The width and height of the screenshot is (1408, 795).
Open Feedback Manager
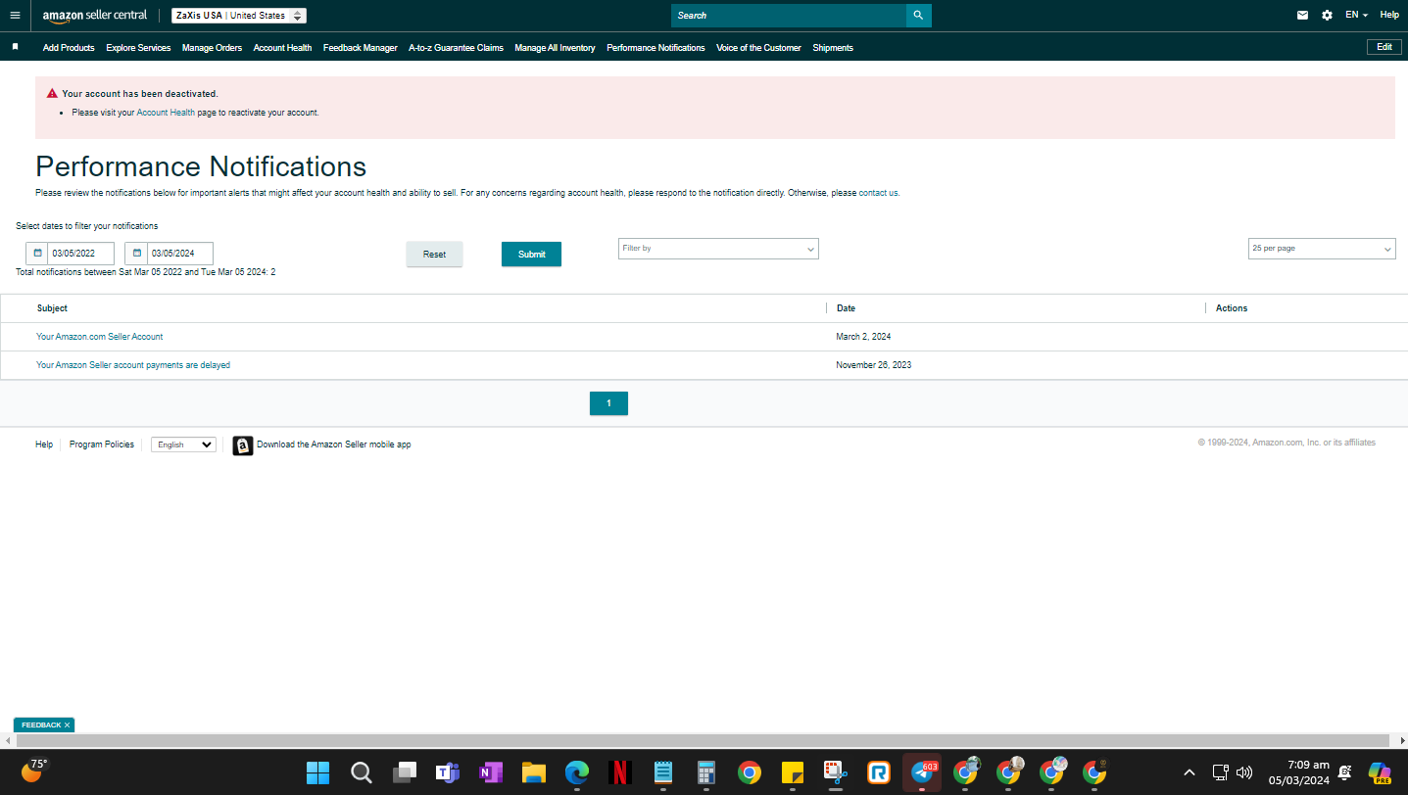(361, 48)
